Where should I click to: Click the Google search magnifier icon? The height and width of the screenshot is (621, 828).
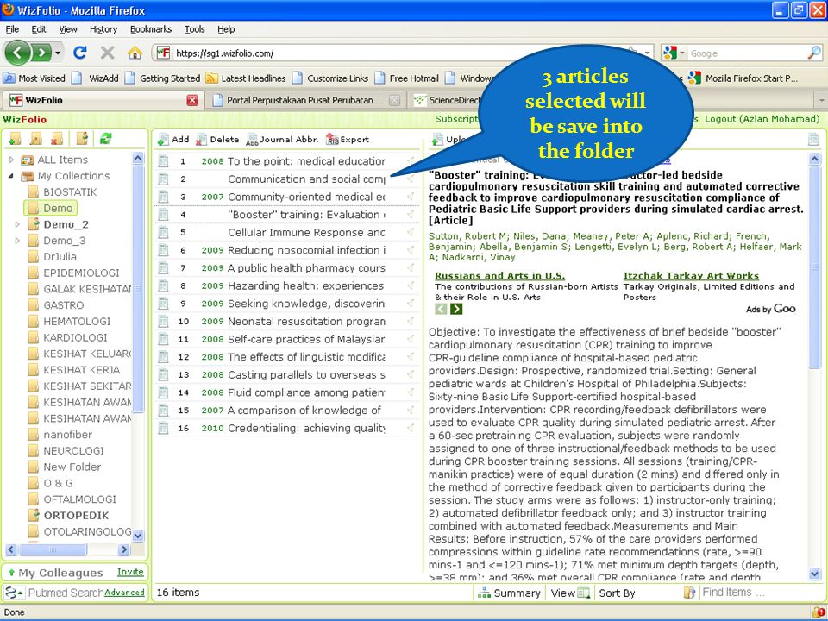[813, 53]
